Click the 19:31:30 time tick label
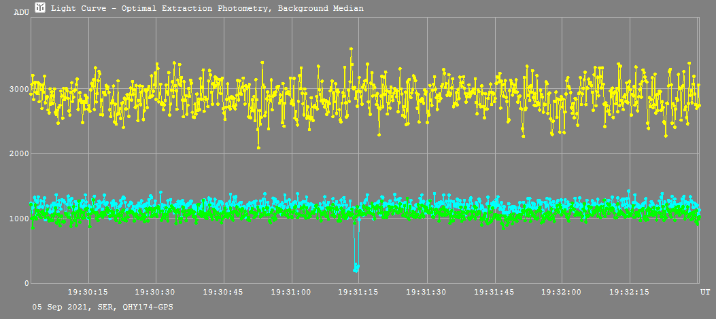Screen dimensions: 716x319 click(427, 292)
